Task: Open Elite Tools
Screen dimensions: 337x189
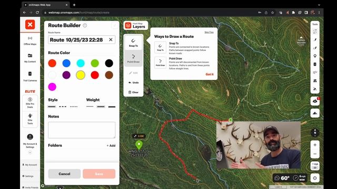Action: click(x=30, y=119)
